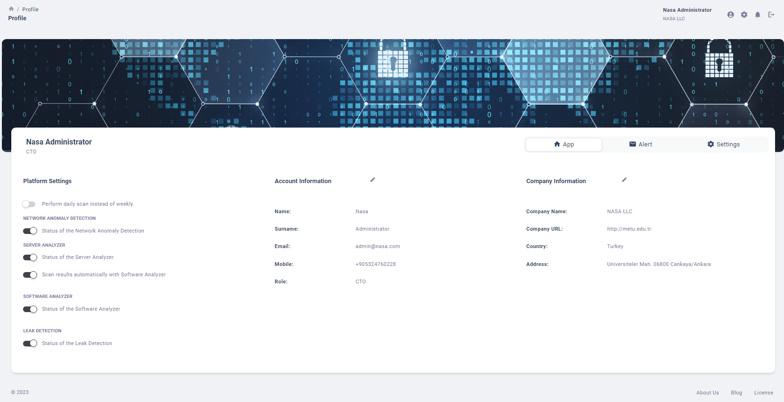Click the logout icon in header
Viewport: 784px width, 402px height.
(x=771, y=15)
